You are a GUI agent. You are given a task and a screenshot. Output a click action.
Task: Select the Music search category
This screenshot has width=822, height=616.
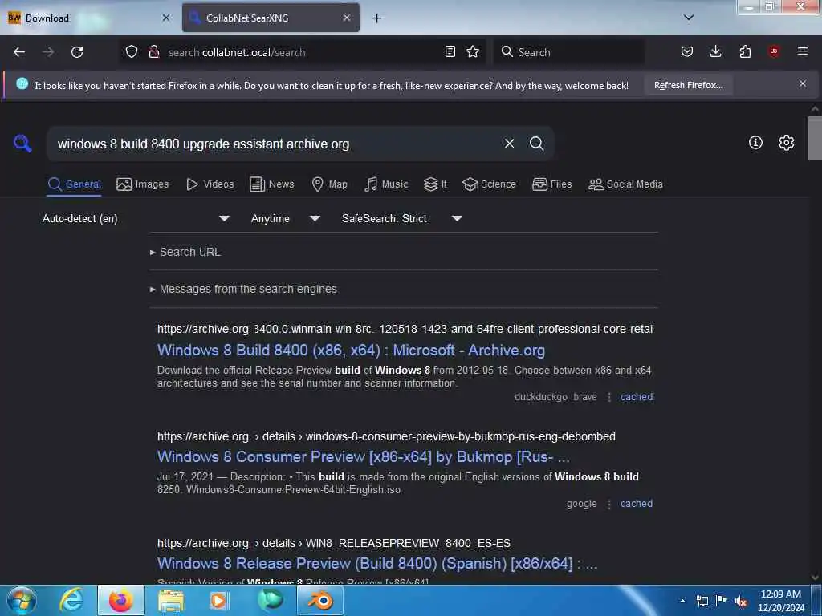tap(386, 184)
